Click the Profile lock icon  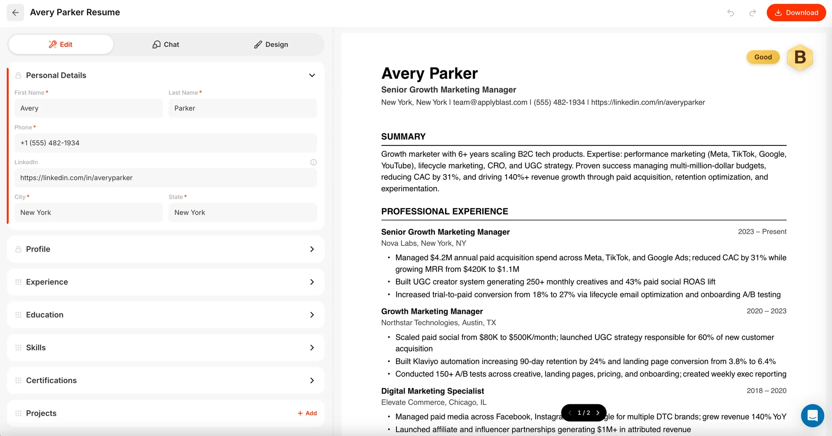point(18,249)
